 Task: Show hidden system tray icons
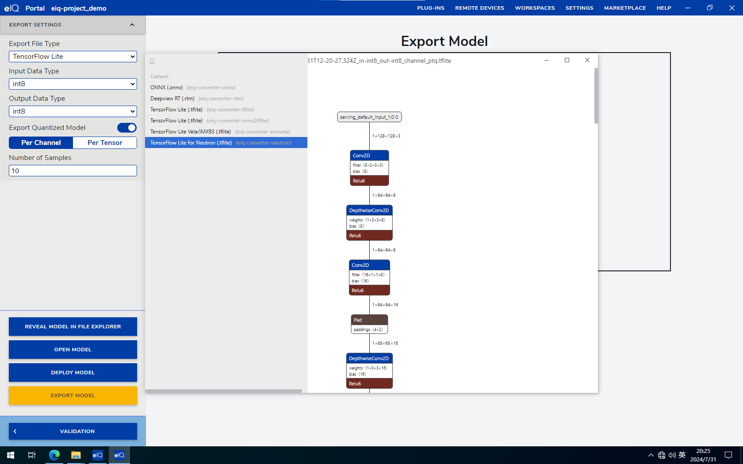click(x=651, y=455)
